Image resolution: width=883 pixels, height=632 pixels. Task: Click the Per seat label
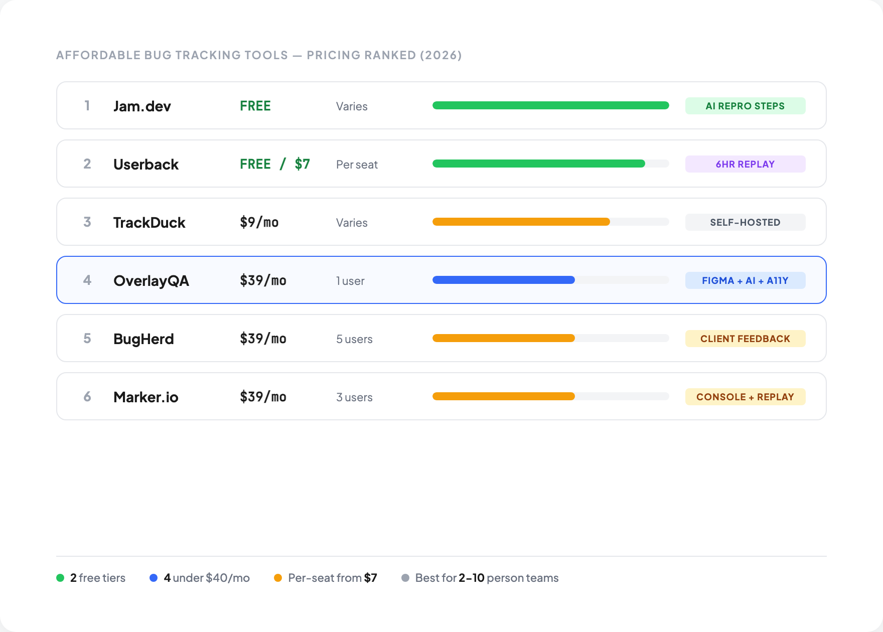coord(357,165)
